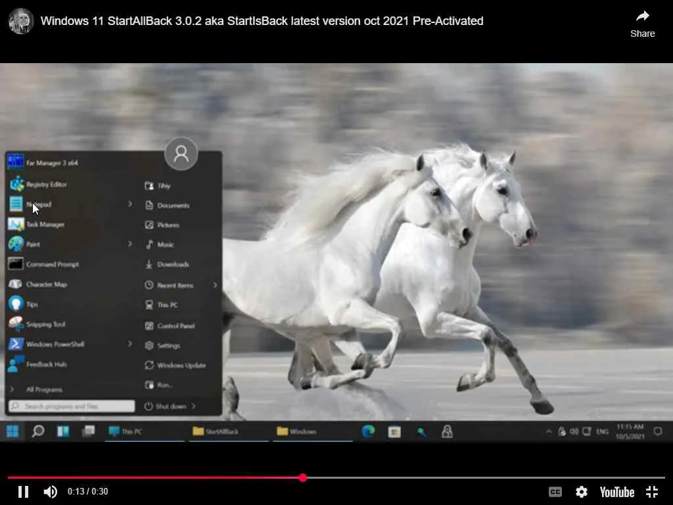
Task: Open Microsoft Edge from taskbar
Action: [368, 431]
